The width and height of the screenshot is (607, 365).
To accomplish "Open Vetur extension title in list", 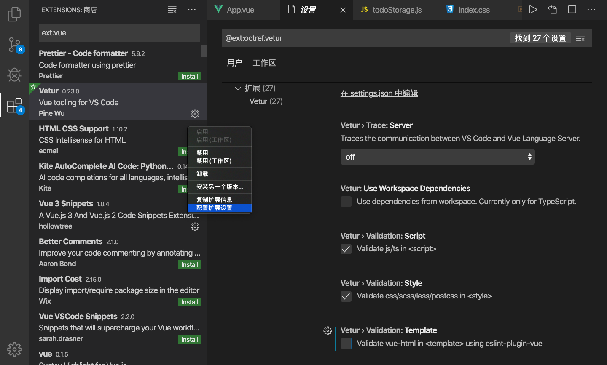I will [x=48, y=91].
